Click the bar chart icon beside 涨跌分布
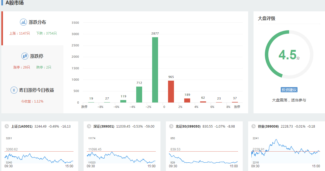Viewport: 325px width, 171px height. pos(23,22)
